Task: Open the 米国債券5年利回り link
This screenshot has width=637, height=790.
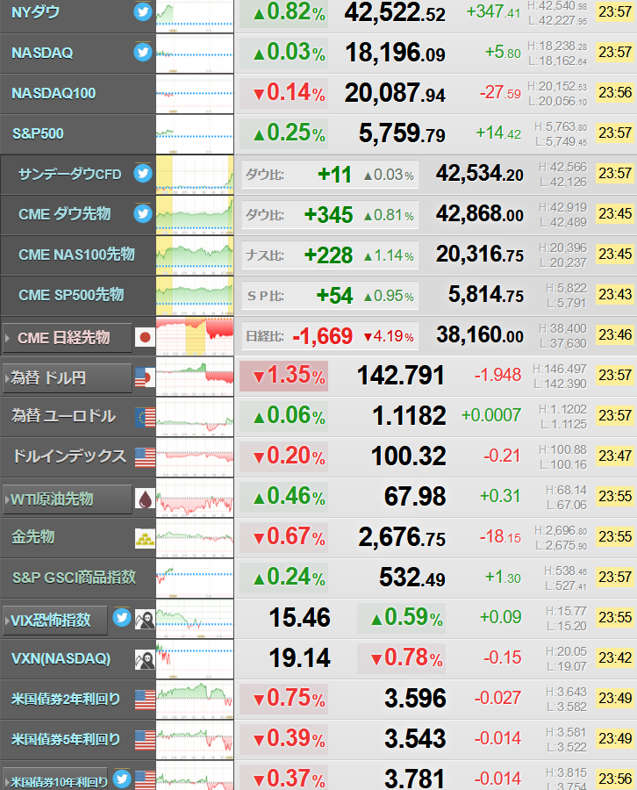Action: [66, 739]
